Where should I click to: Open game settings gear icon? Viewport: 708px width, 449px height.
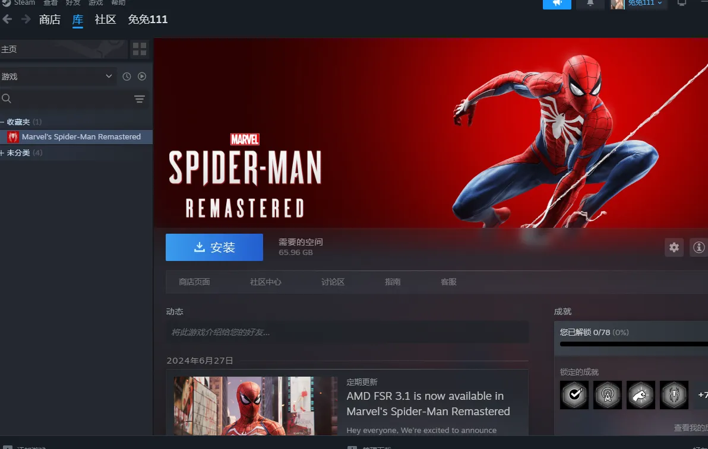pyautogui.click(x=674, y=247)
